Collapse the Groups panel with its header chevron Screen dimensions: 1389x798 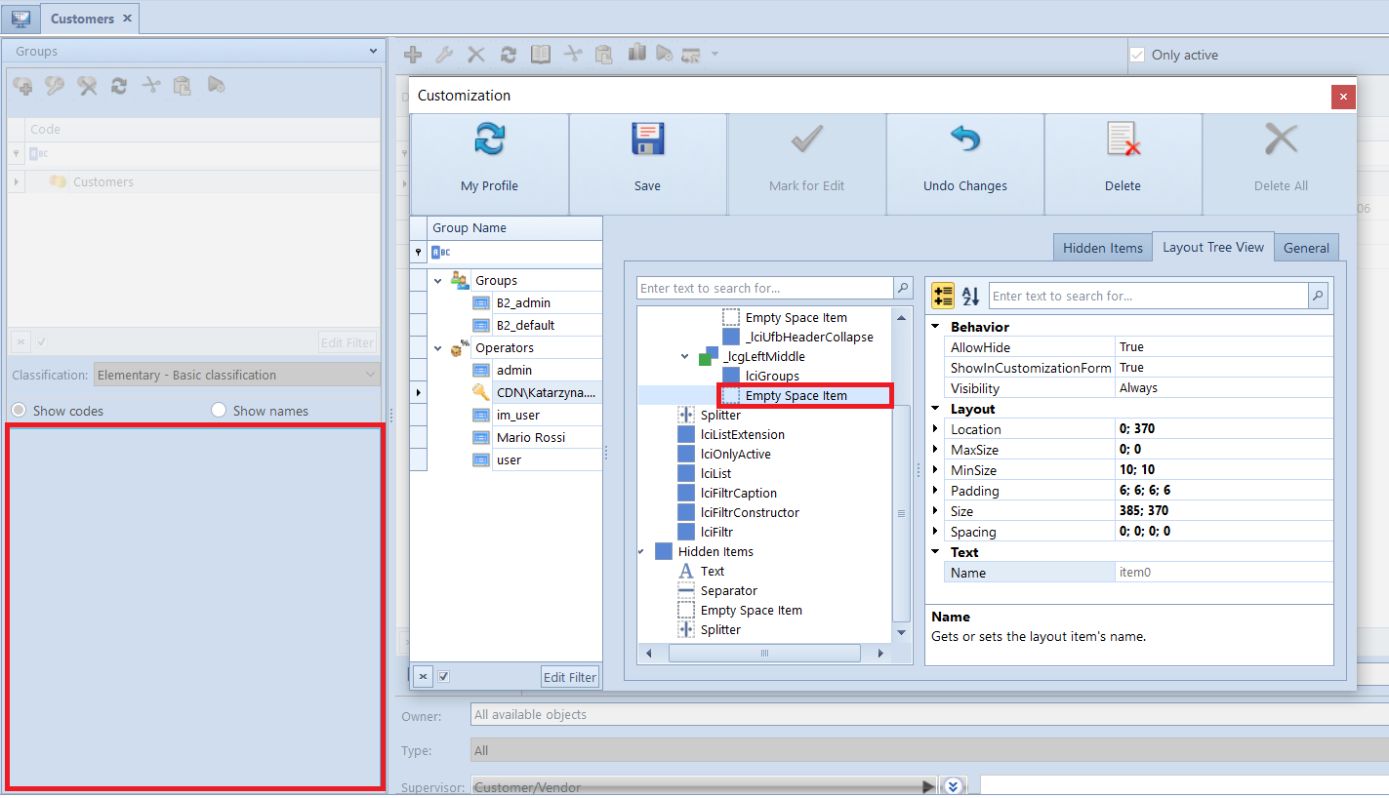[373, 51]
